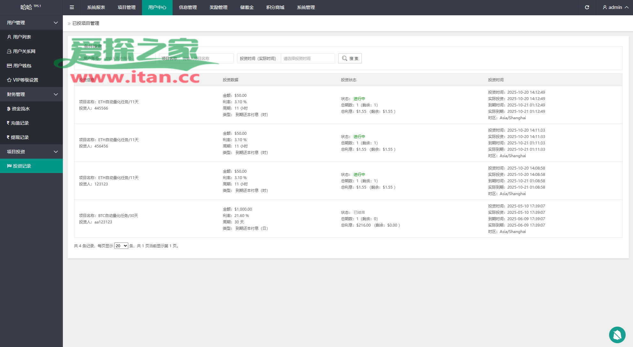Open 用户关系网 sidebar item
633x347 pixels.
click(24, 51)
